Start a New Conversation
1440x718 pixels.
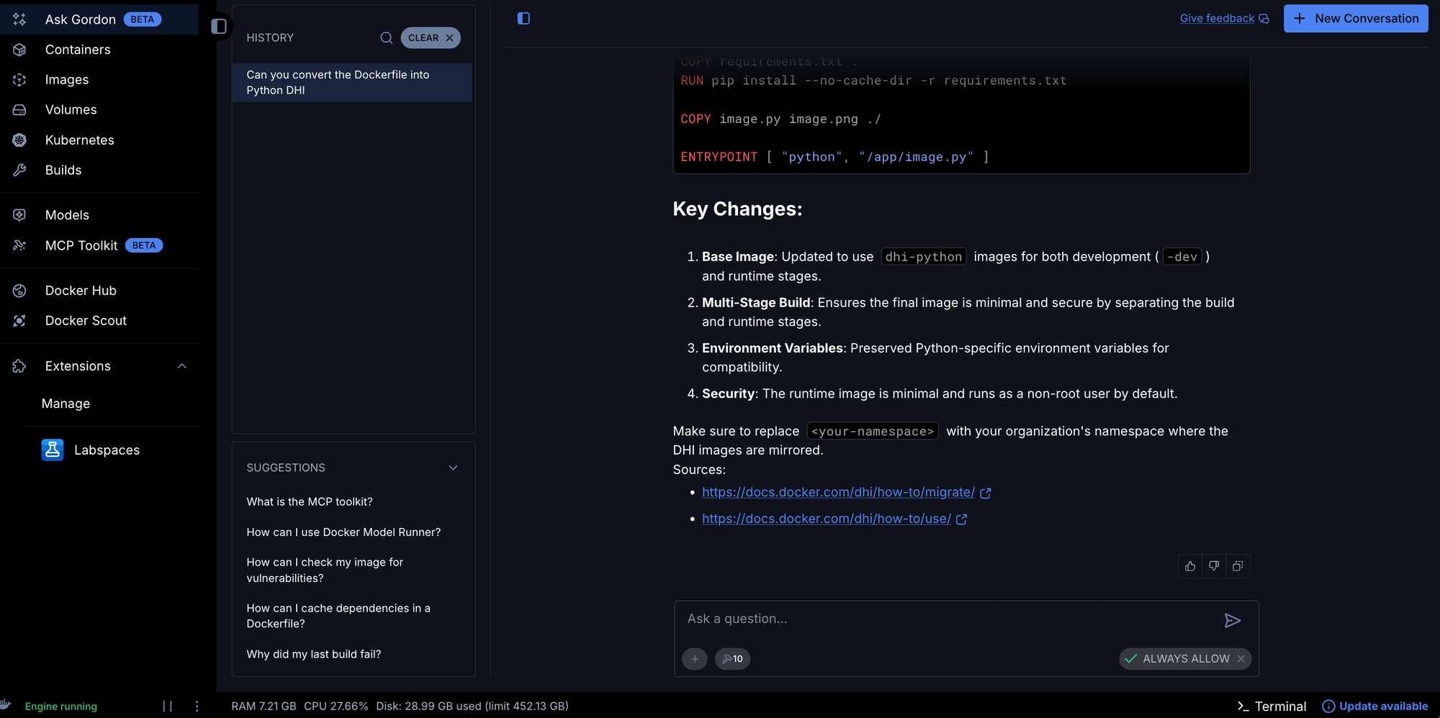pos(1356,19)
